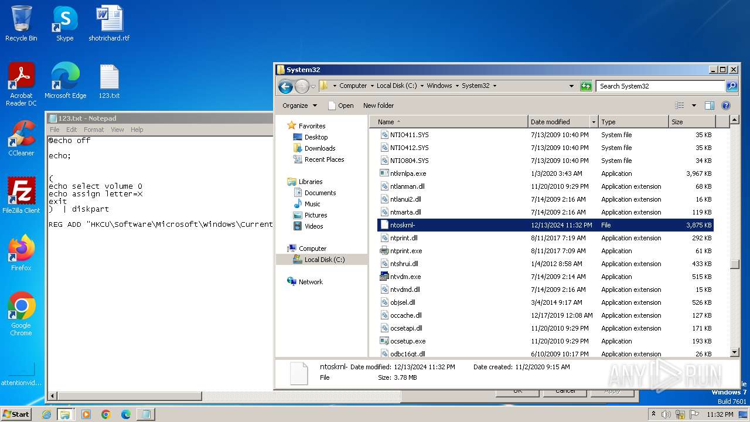The image size is (750, 422).
Task: Open Firefox desktop shortcut
Action: point(21,253)
